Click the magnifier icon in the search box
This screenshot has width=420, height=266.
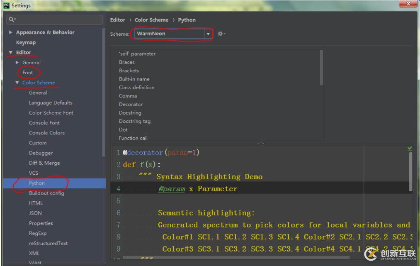point(10,19)
